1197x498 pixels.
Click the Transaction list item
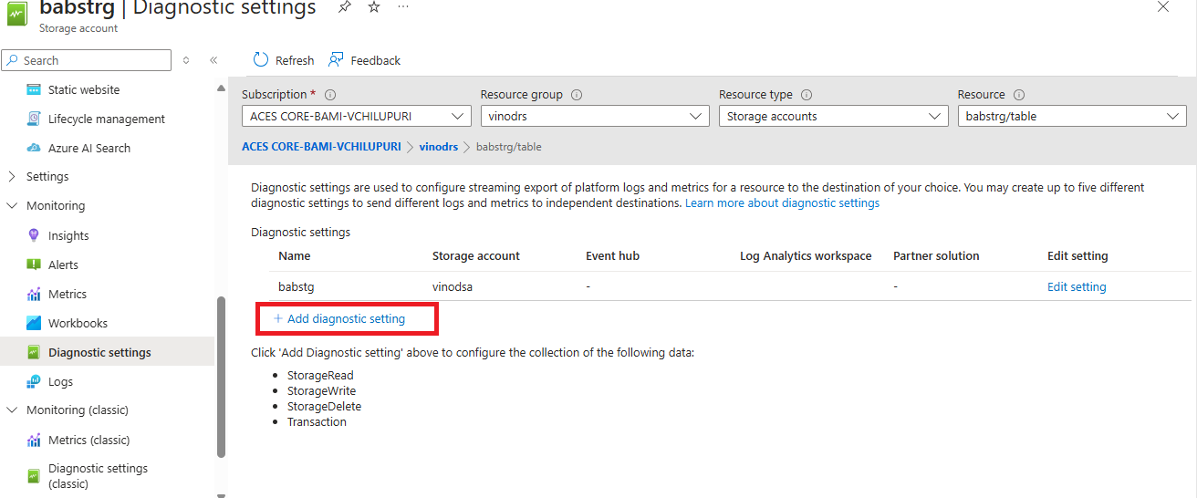pos(317,421)
